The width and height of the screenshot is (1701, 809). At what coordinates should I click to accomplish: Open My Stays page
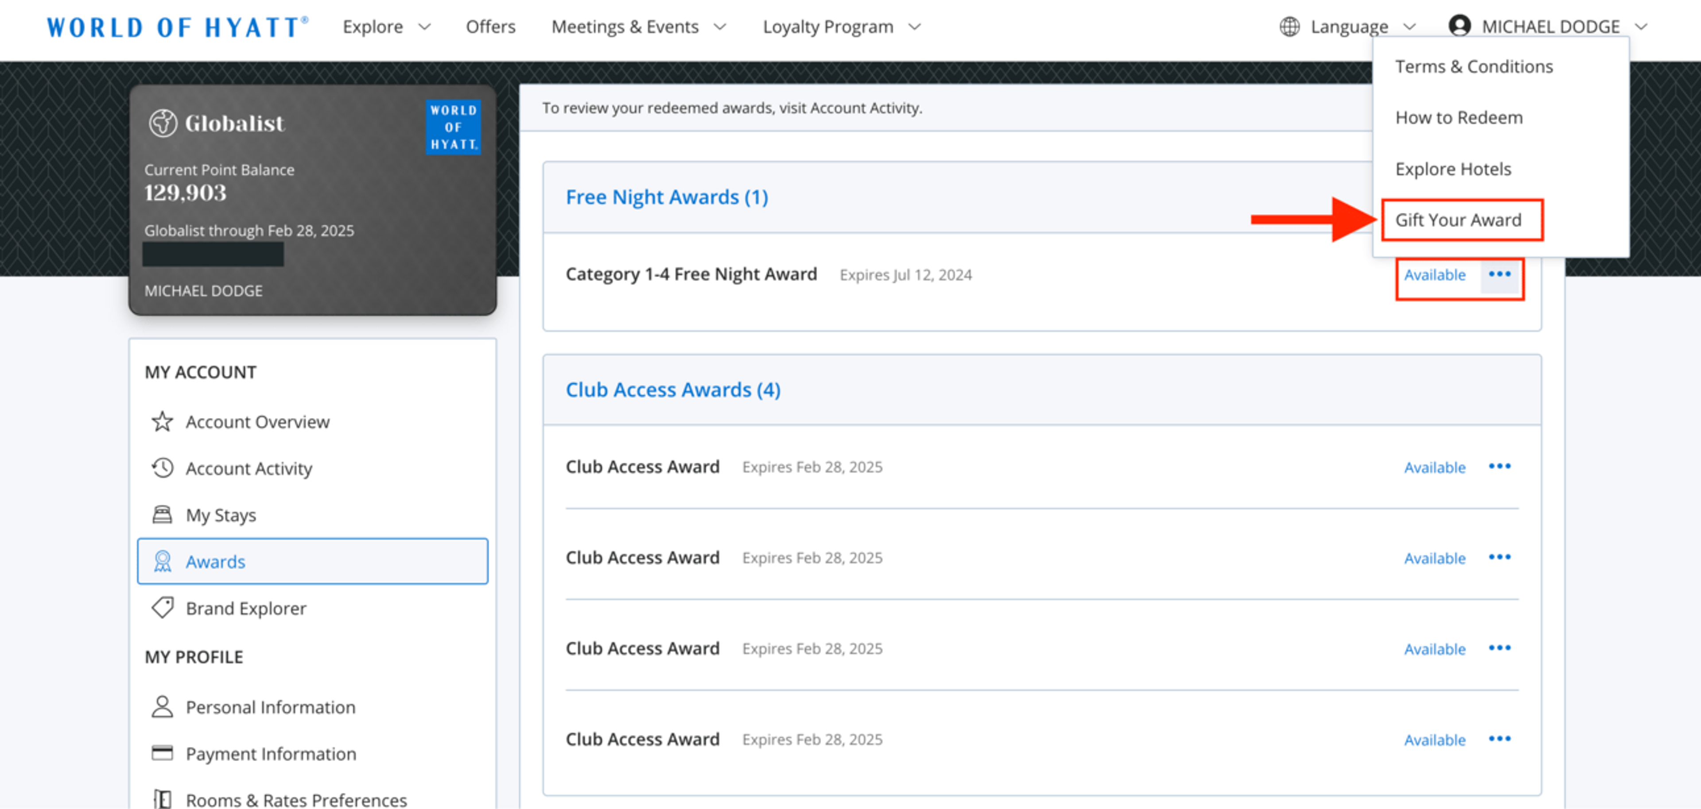(x=221, y=515)
